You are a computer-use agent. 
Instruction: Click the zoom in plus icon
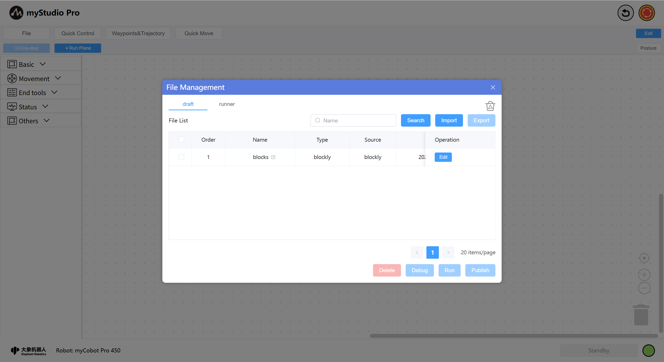click(644, 275)
